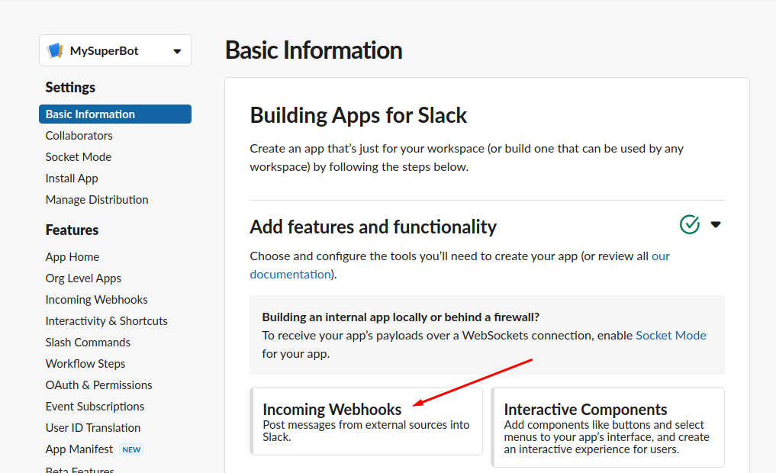
Task: Open the Install App page
Action: [x=72, y=178]
